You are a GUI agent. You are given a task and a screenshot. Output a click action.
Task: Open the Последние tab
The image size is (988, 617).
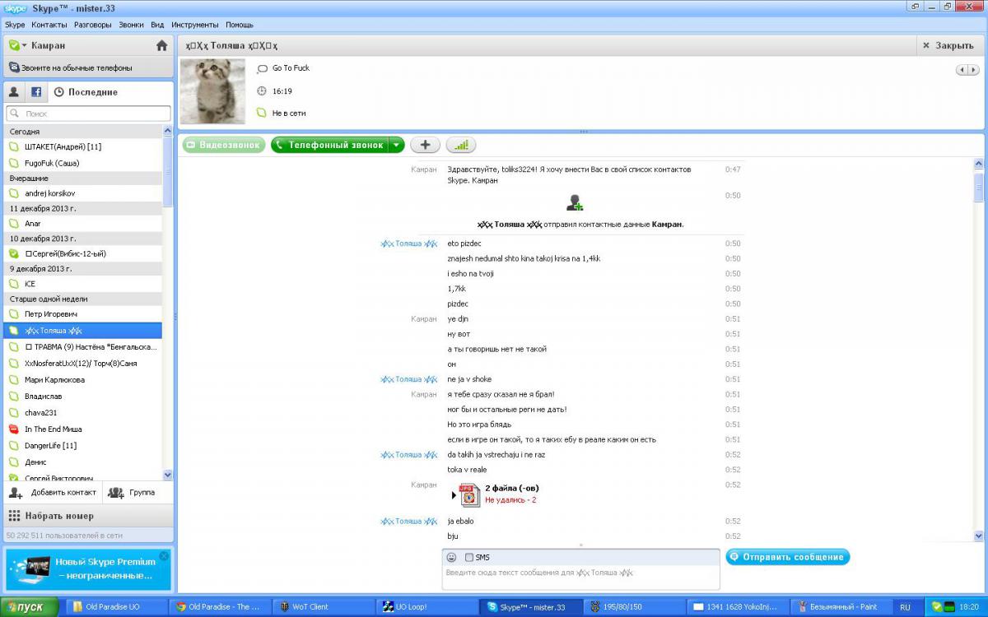[86, 92]
